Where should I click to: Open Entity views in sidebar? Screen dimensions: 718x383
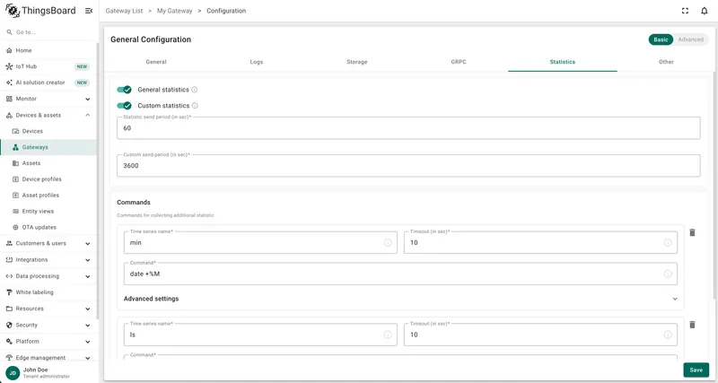48,211
